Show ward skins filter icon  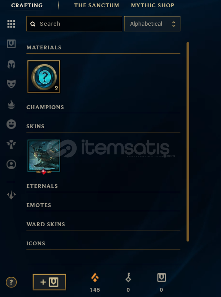pos(11,144)
